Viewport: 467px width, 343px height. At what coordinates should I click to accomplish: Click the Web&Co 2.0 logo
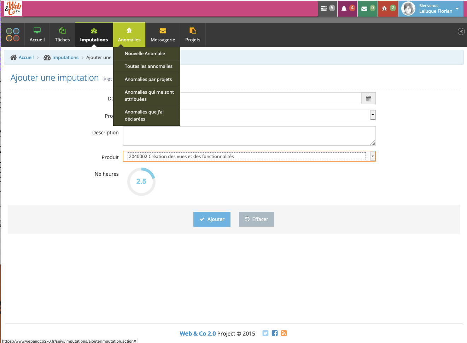click(13, 8)
